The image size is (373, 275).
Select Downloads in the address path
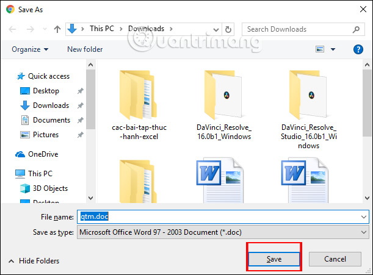point(146,29)
